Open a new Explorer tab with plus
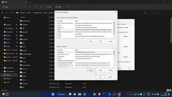 click(31, 2)
